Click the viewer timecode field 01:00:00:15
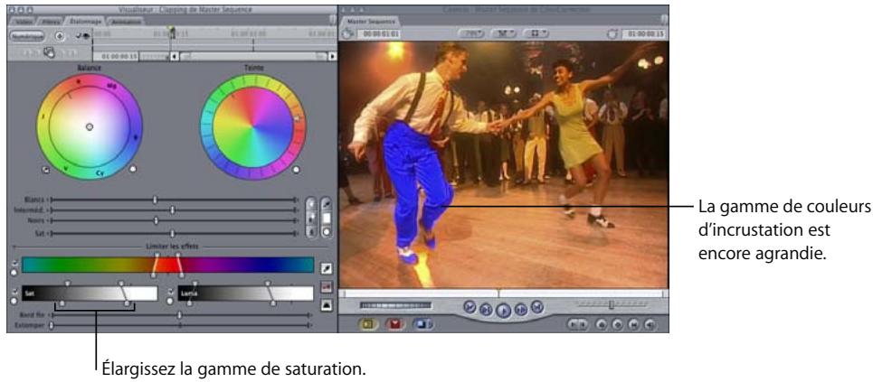Image resolution: width=873 pixels, height=382 pixels. pos(115,56)
